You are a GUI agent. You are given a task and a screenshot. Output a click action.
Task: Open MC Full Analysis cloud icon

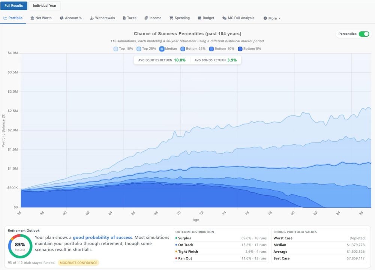(224, 18)
